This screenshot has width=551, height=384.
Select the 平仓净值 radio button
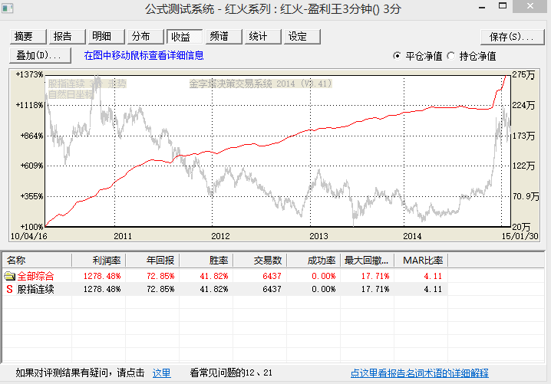coord(397,56)
